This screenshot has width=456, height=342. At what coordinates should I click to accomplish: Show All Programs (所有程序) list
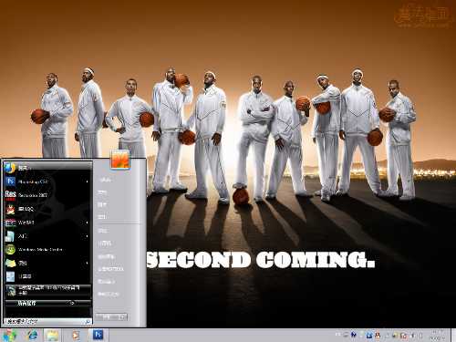click(x=47, y=303)
